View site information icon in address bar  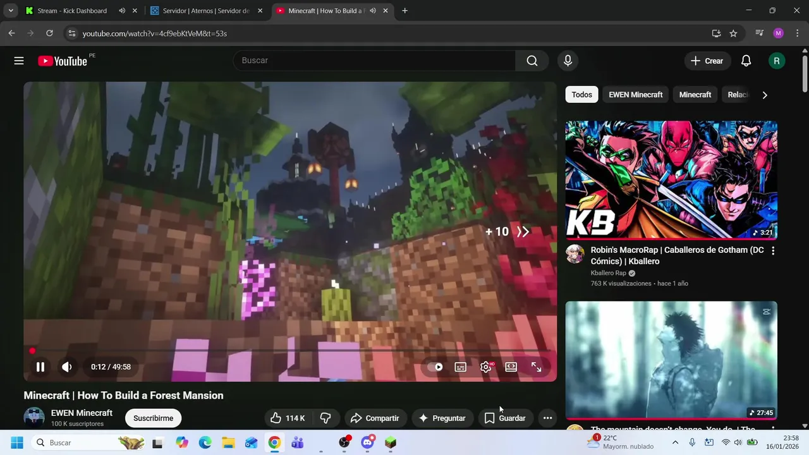click(x=72, y=33)
